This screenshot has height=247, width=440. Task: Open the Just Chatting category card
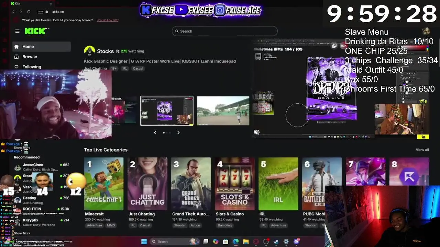147,184
